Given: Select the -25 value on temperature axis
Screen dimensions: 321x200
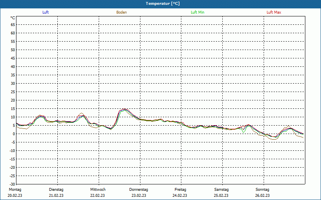Looking at the screenshot, I should (12, 176).
